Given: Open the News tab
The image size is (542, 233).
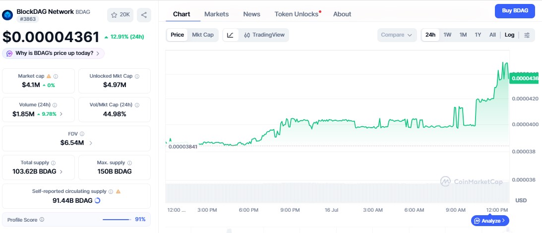Looking at the screenshot, I should [x=251, y=14].
